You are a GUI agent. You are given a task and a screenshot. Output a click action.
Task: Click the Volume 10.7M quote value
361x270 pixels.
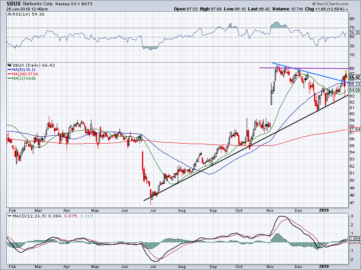tap(287, 9)
